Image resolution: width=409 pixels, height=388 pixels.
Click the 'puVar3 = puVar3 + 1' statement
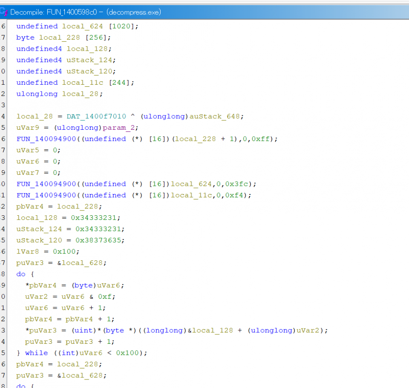[x=69, y=342]
